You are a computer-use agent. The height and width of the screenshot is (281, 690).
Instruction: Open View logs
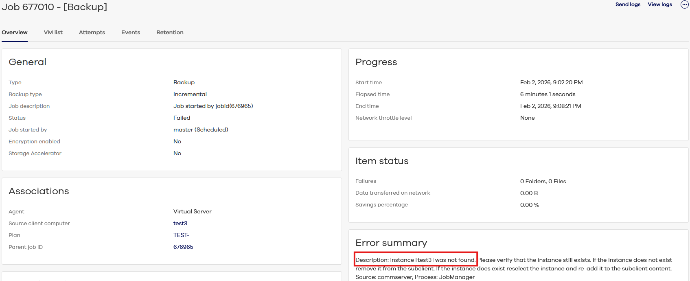click(660, 4)
